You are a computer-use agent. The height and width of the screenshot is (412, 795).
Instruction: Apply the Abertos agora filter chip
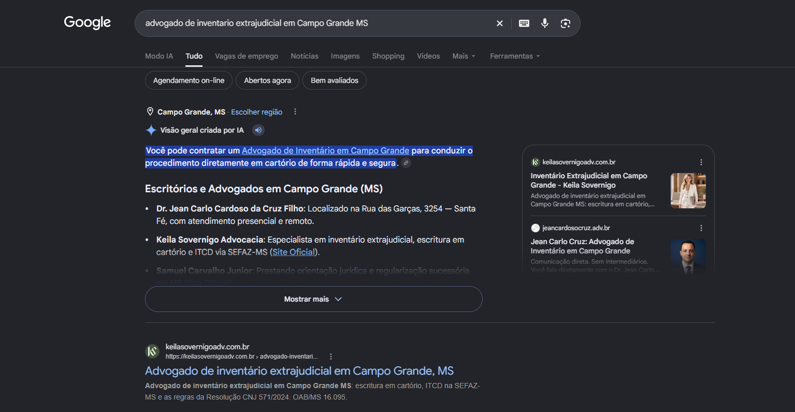[268, 80]
